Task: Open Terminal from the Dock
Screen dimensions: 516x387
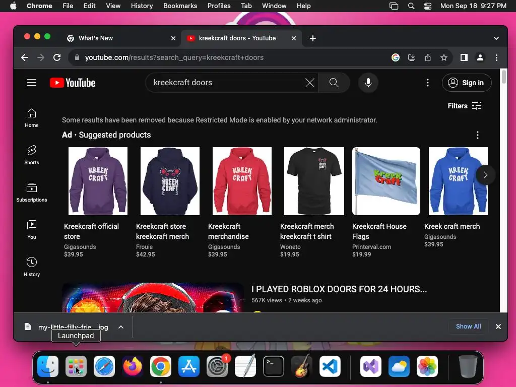Action: click(x=274, y=366)
